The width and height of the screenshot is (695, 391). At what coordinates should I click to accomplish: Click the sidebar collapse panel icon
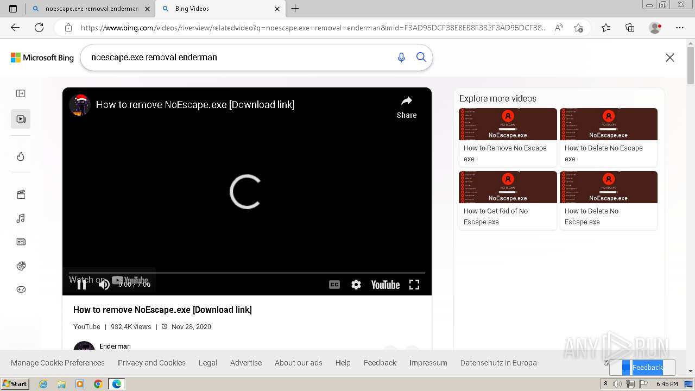(x=21, y=93)
